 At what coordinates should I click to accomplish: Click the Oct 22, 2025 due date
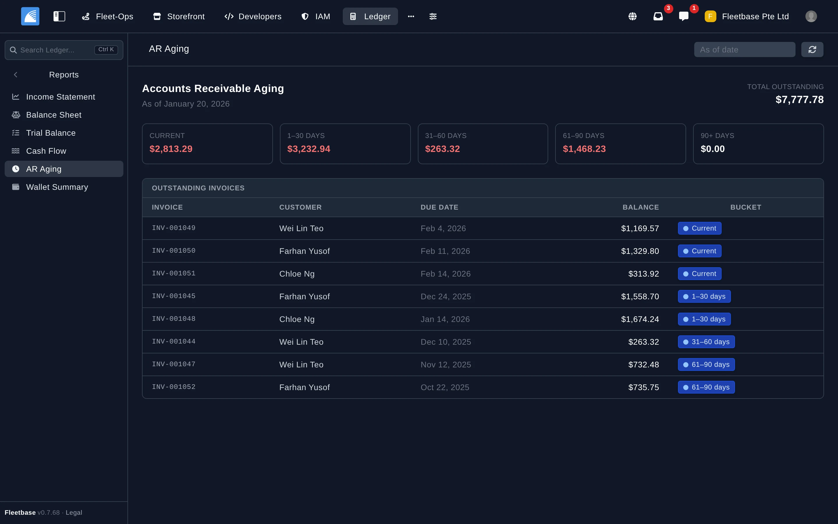click(x=445, y=387)
